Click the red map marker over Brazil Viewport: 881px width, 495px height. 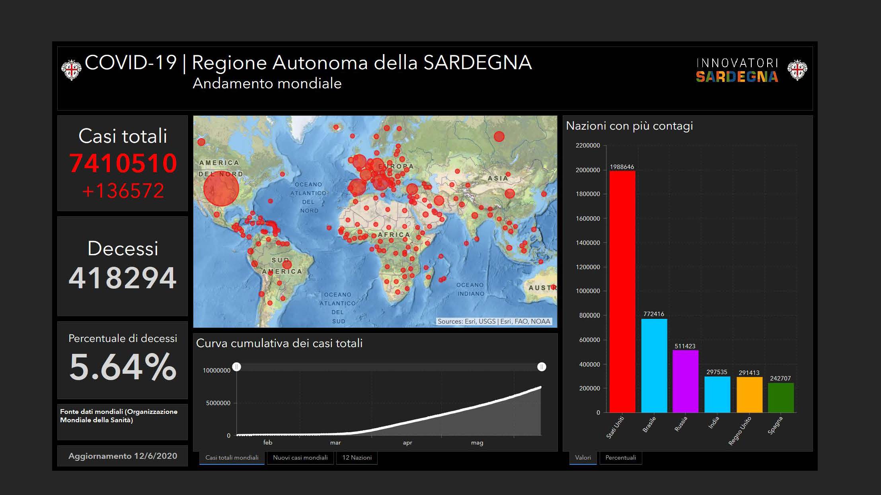[x=287, y=264]
